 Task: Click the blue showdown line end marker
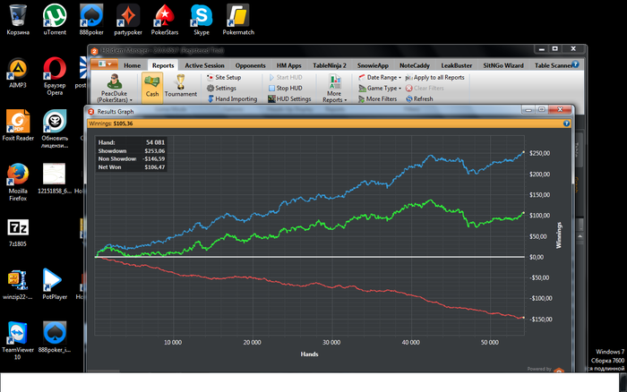[523, 152]
